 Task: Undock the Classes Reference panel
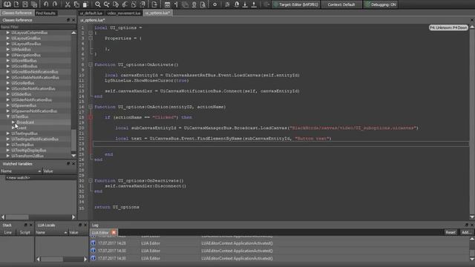[x=68, y=20]
